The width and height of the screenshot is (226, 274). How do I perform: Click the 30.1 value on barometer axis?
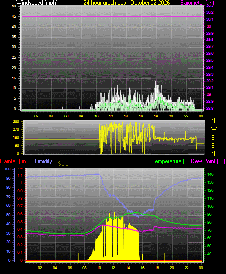pyautogui.click(x=210, y=19)
